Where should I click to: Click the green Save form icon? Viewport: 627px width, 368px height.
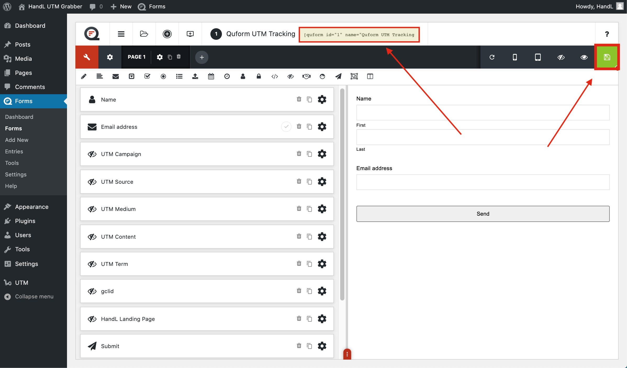[x=607, y=57]
